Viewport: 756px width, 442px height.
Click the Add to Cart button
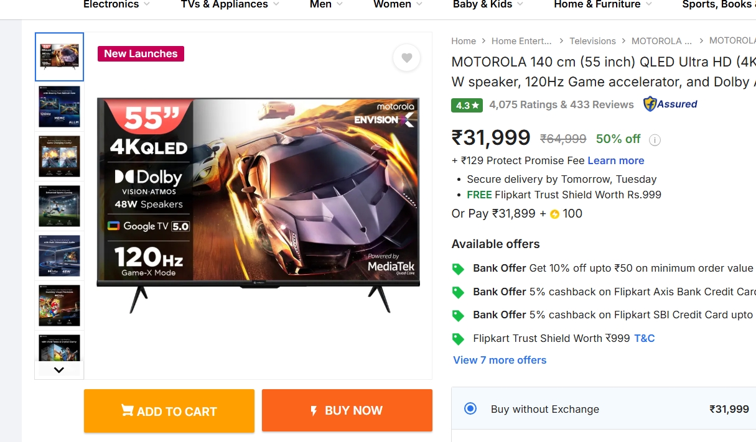click(169, 410)
